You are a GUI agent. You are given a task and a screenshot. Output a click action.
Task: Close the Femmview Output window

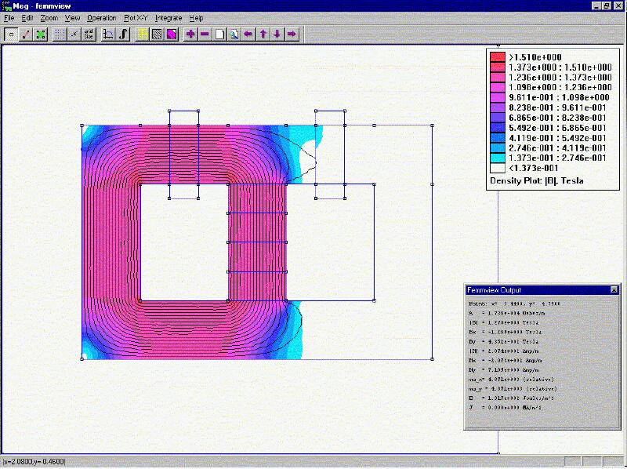click(x=614, y=290)
